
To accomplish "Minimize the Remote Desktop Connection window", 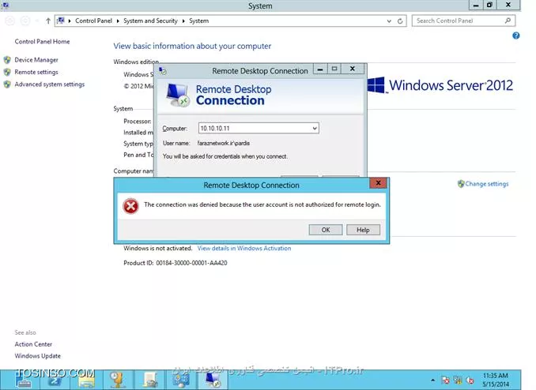I will coord(320,69).
